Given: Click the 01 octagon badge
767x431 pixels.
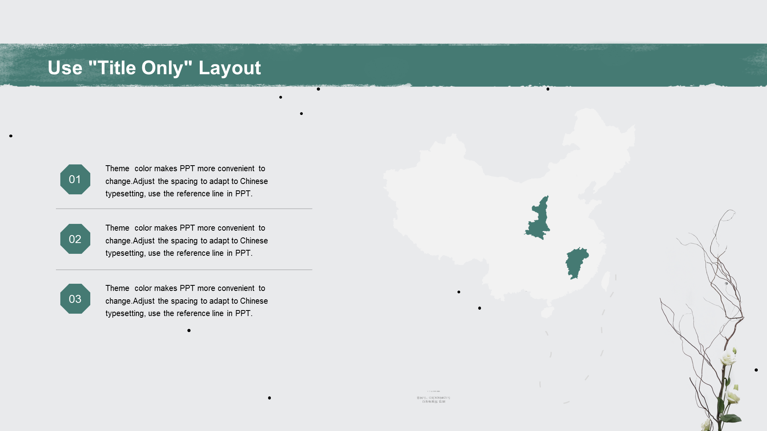Looking at the screenshot, I should (75, 180).
